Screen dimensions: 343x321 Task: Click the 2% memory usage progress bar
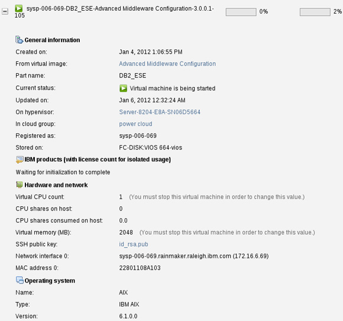[x=315, y=12]
